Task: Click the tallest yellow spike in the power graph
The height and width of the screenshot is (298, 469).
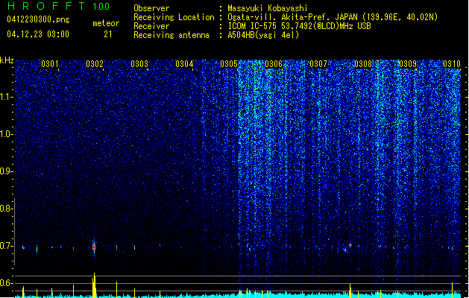Action: 94,285
